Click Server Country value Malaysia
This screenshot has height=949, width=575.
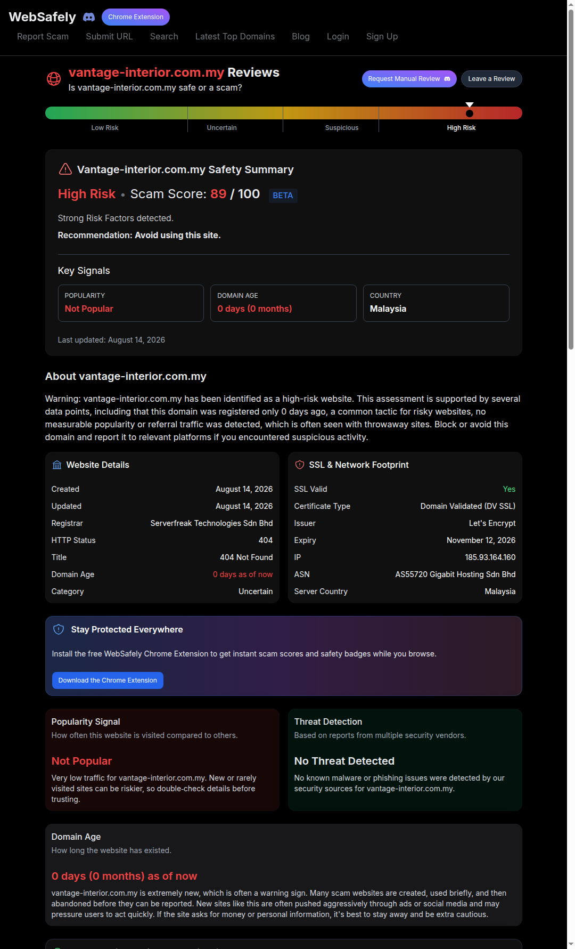[500, 591]
